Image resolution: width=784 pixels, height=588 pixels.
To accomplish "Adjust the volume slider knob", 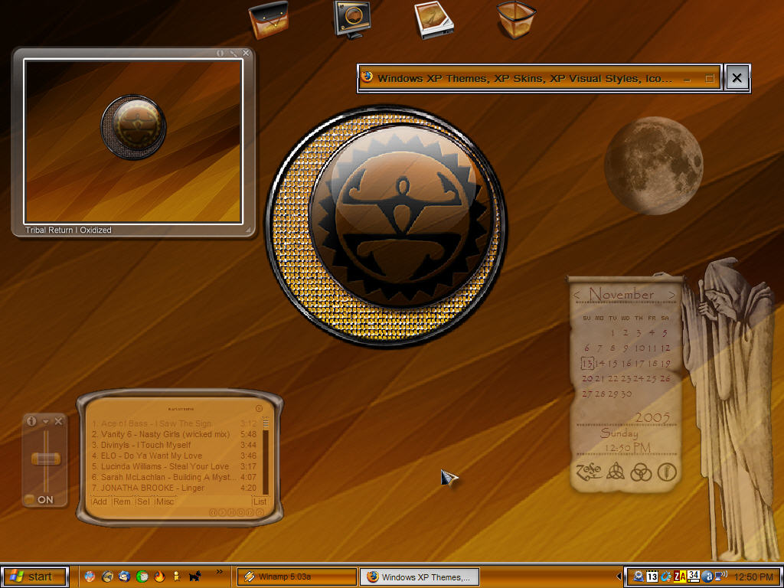I will click(x=45, y=459).
